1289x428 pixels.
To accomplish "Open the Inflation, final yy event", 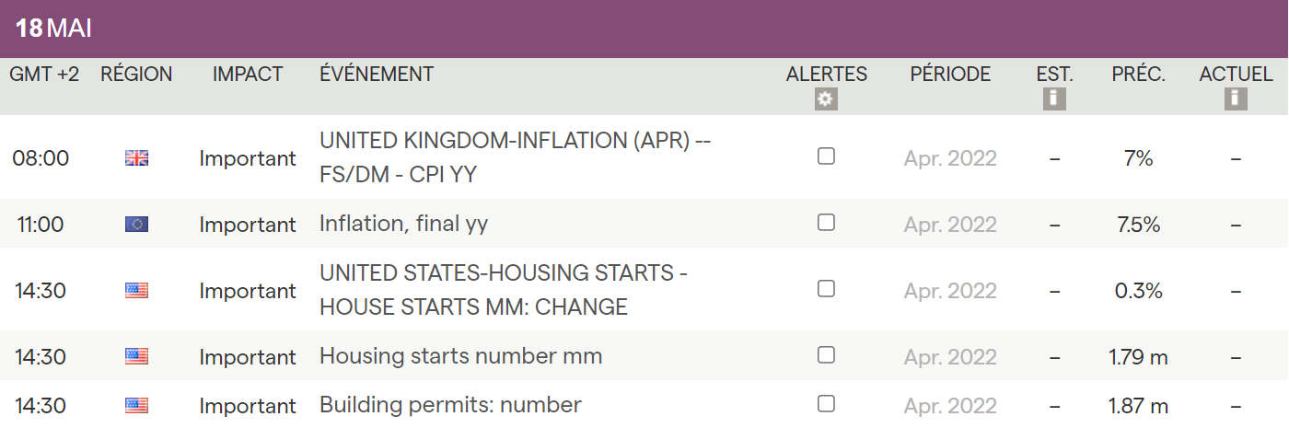I will 403,224.
